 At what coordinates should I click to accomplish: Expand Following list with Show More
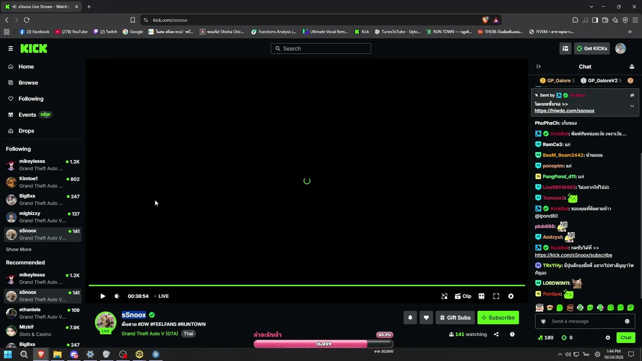pyautogui.click(x=19, y=250)
